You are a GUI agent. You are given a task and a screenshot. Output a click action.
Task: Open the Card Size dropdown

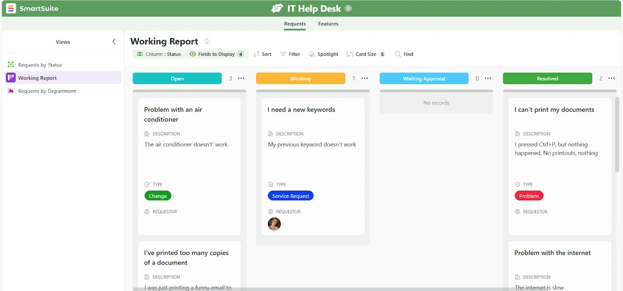point(366,54)
